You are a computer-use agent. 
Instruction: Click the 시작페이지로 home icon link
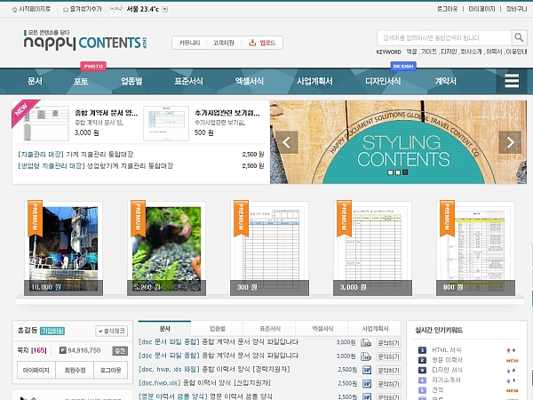coord(12,8)
